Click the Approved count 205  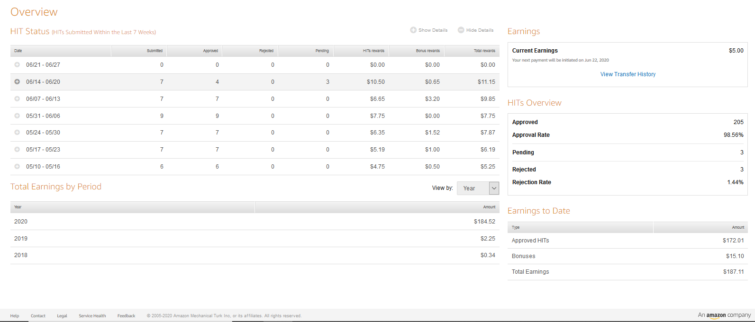point(738,122)
